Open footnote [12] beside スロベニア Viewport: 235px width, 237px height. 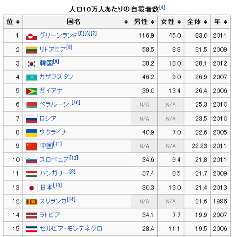(x=74, y=158)
